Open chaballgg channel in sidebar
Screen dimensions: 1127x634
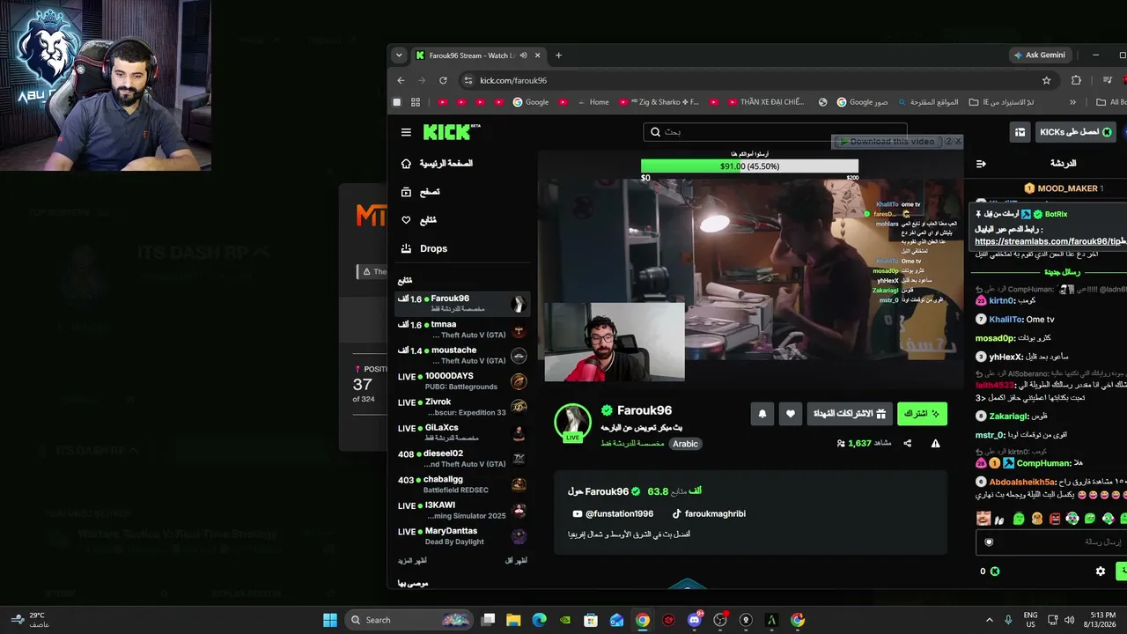coord(462,484)
